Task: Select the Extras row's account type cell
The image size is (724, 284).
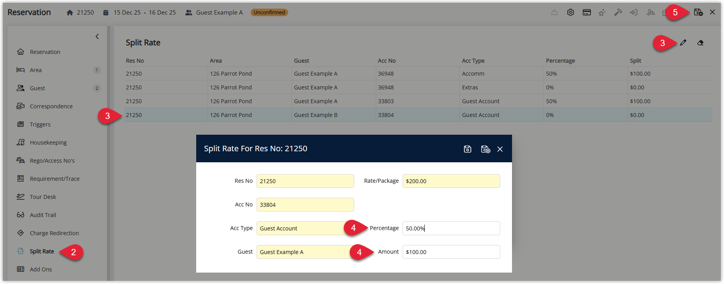Action: coord(501,87)
